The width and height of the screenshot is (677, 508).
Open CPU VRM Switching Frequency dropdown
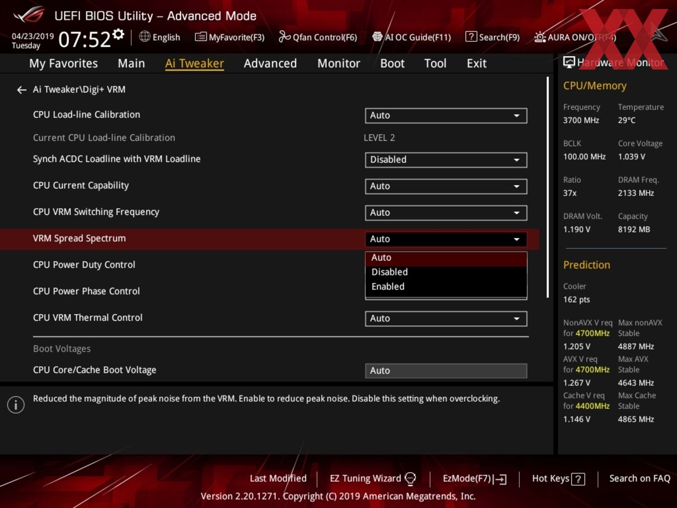[446, 213]
